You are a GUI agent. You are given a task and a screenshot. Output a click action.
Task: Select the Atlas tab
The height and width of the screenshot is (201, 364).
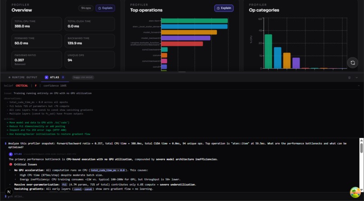[55, 77]
